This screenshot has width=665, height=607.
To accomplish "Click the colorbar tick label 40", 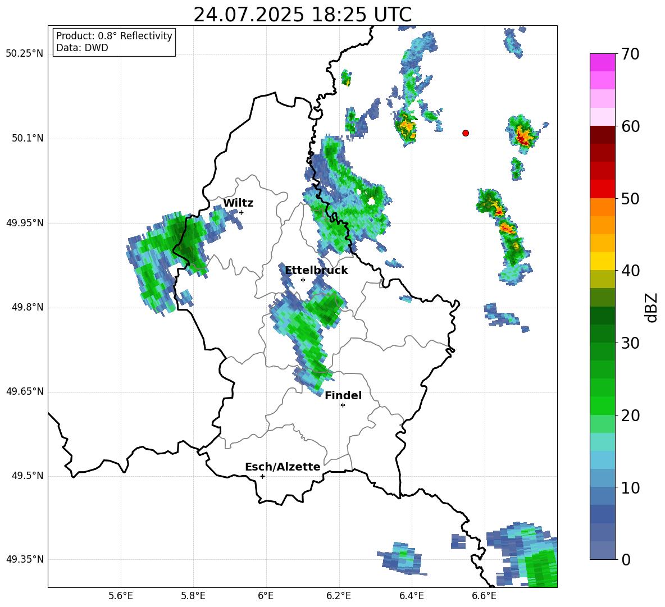I will (x=631, y=271).
